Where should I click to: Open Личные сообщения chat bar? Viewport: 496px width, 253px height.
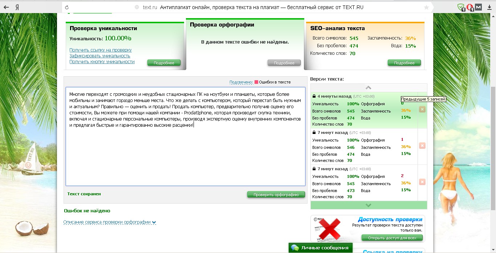pos(321,248)
